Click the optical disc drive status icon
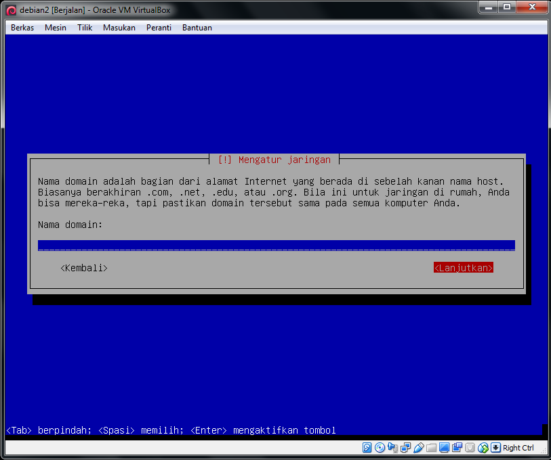The image size is (551, 460). [x=380, y=448]
